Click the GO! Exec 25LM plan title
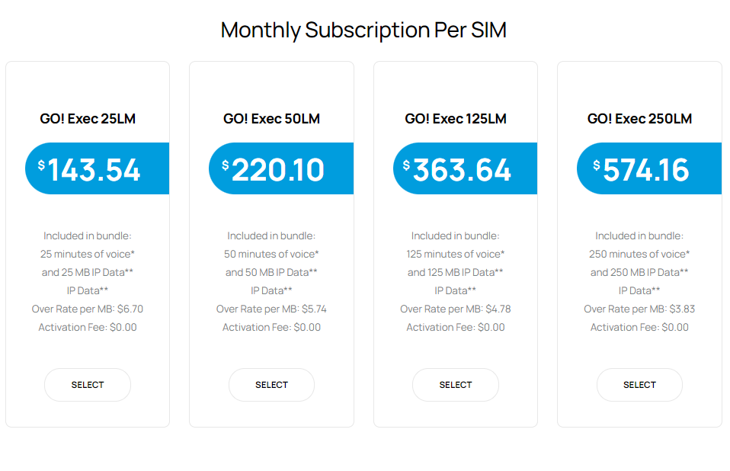Image resolution: width=730 pixels, height=471 pixels. 87,119
